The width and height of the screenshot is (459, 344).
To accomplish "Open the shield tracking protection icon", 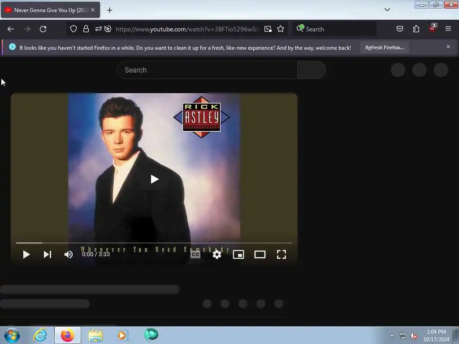I will (74, 29).
